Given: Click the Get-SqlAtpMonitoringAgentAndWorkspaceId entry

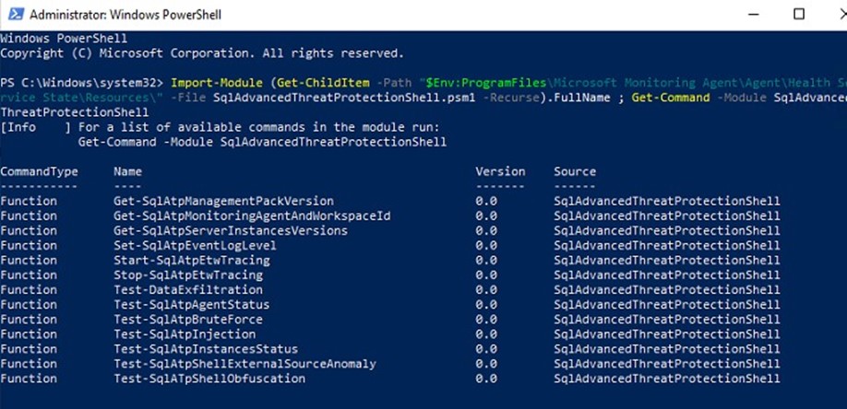Looking at the screenshot, I should (x=252, y=216).
